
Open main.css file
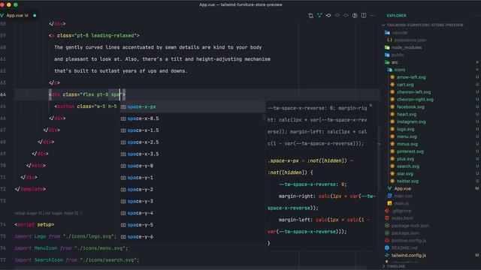click(x=403, y=196)
